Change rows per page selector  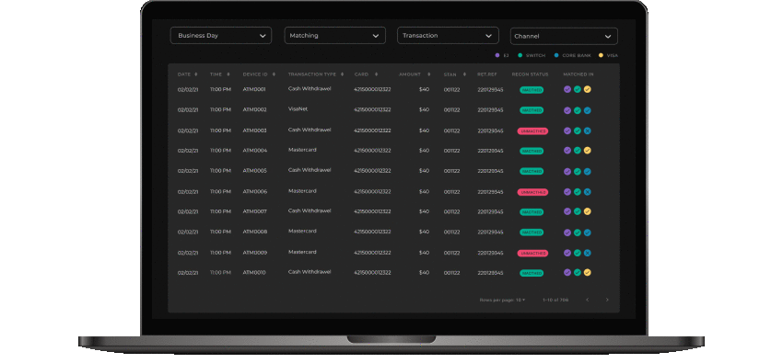pos(520,300)
